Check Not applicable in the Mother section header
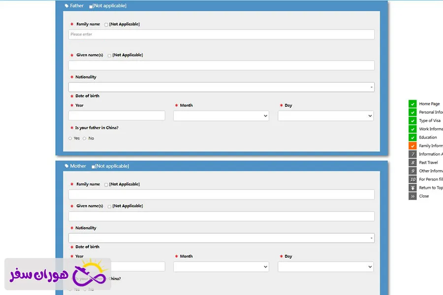Viewport: 443px width, 295px height. [94, 167]
